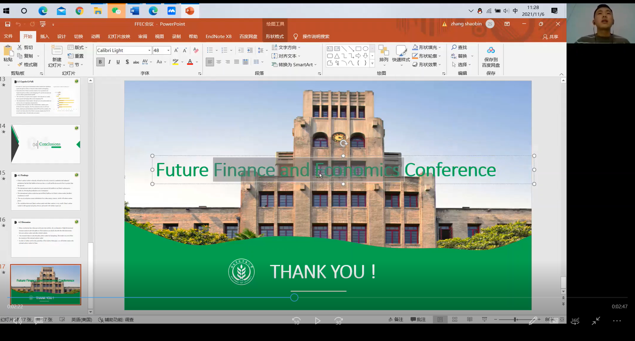Image resolution: width=635 pixels, height=341 pixels.
Task: Toggle Bold formatting
Action: click(100, 62)
